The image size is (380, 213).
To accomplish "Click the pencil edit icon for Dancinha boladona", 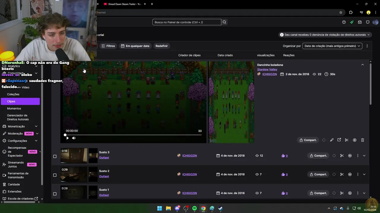I will pos(332,140).
